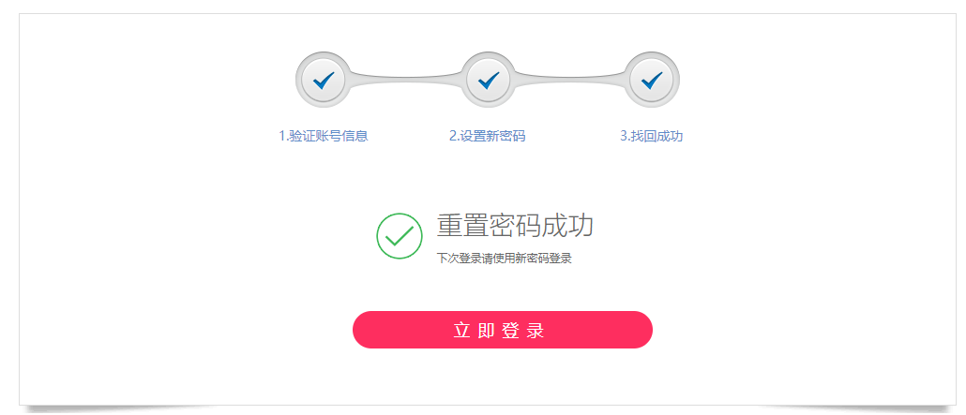This screenshot has height=415, width=966.
Task: Click the number 2 before 设置新密码
Action: tap(453, 136)
